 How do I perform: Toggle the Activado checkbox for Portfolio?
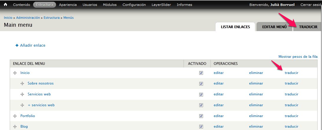point(201,116)
